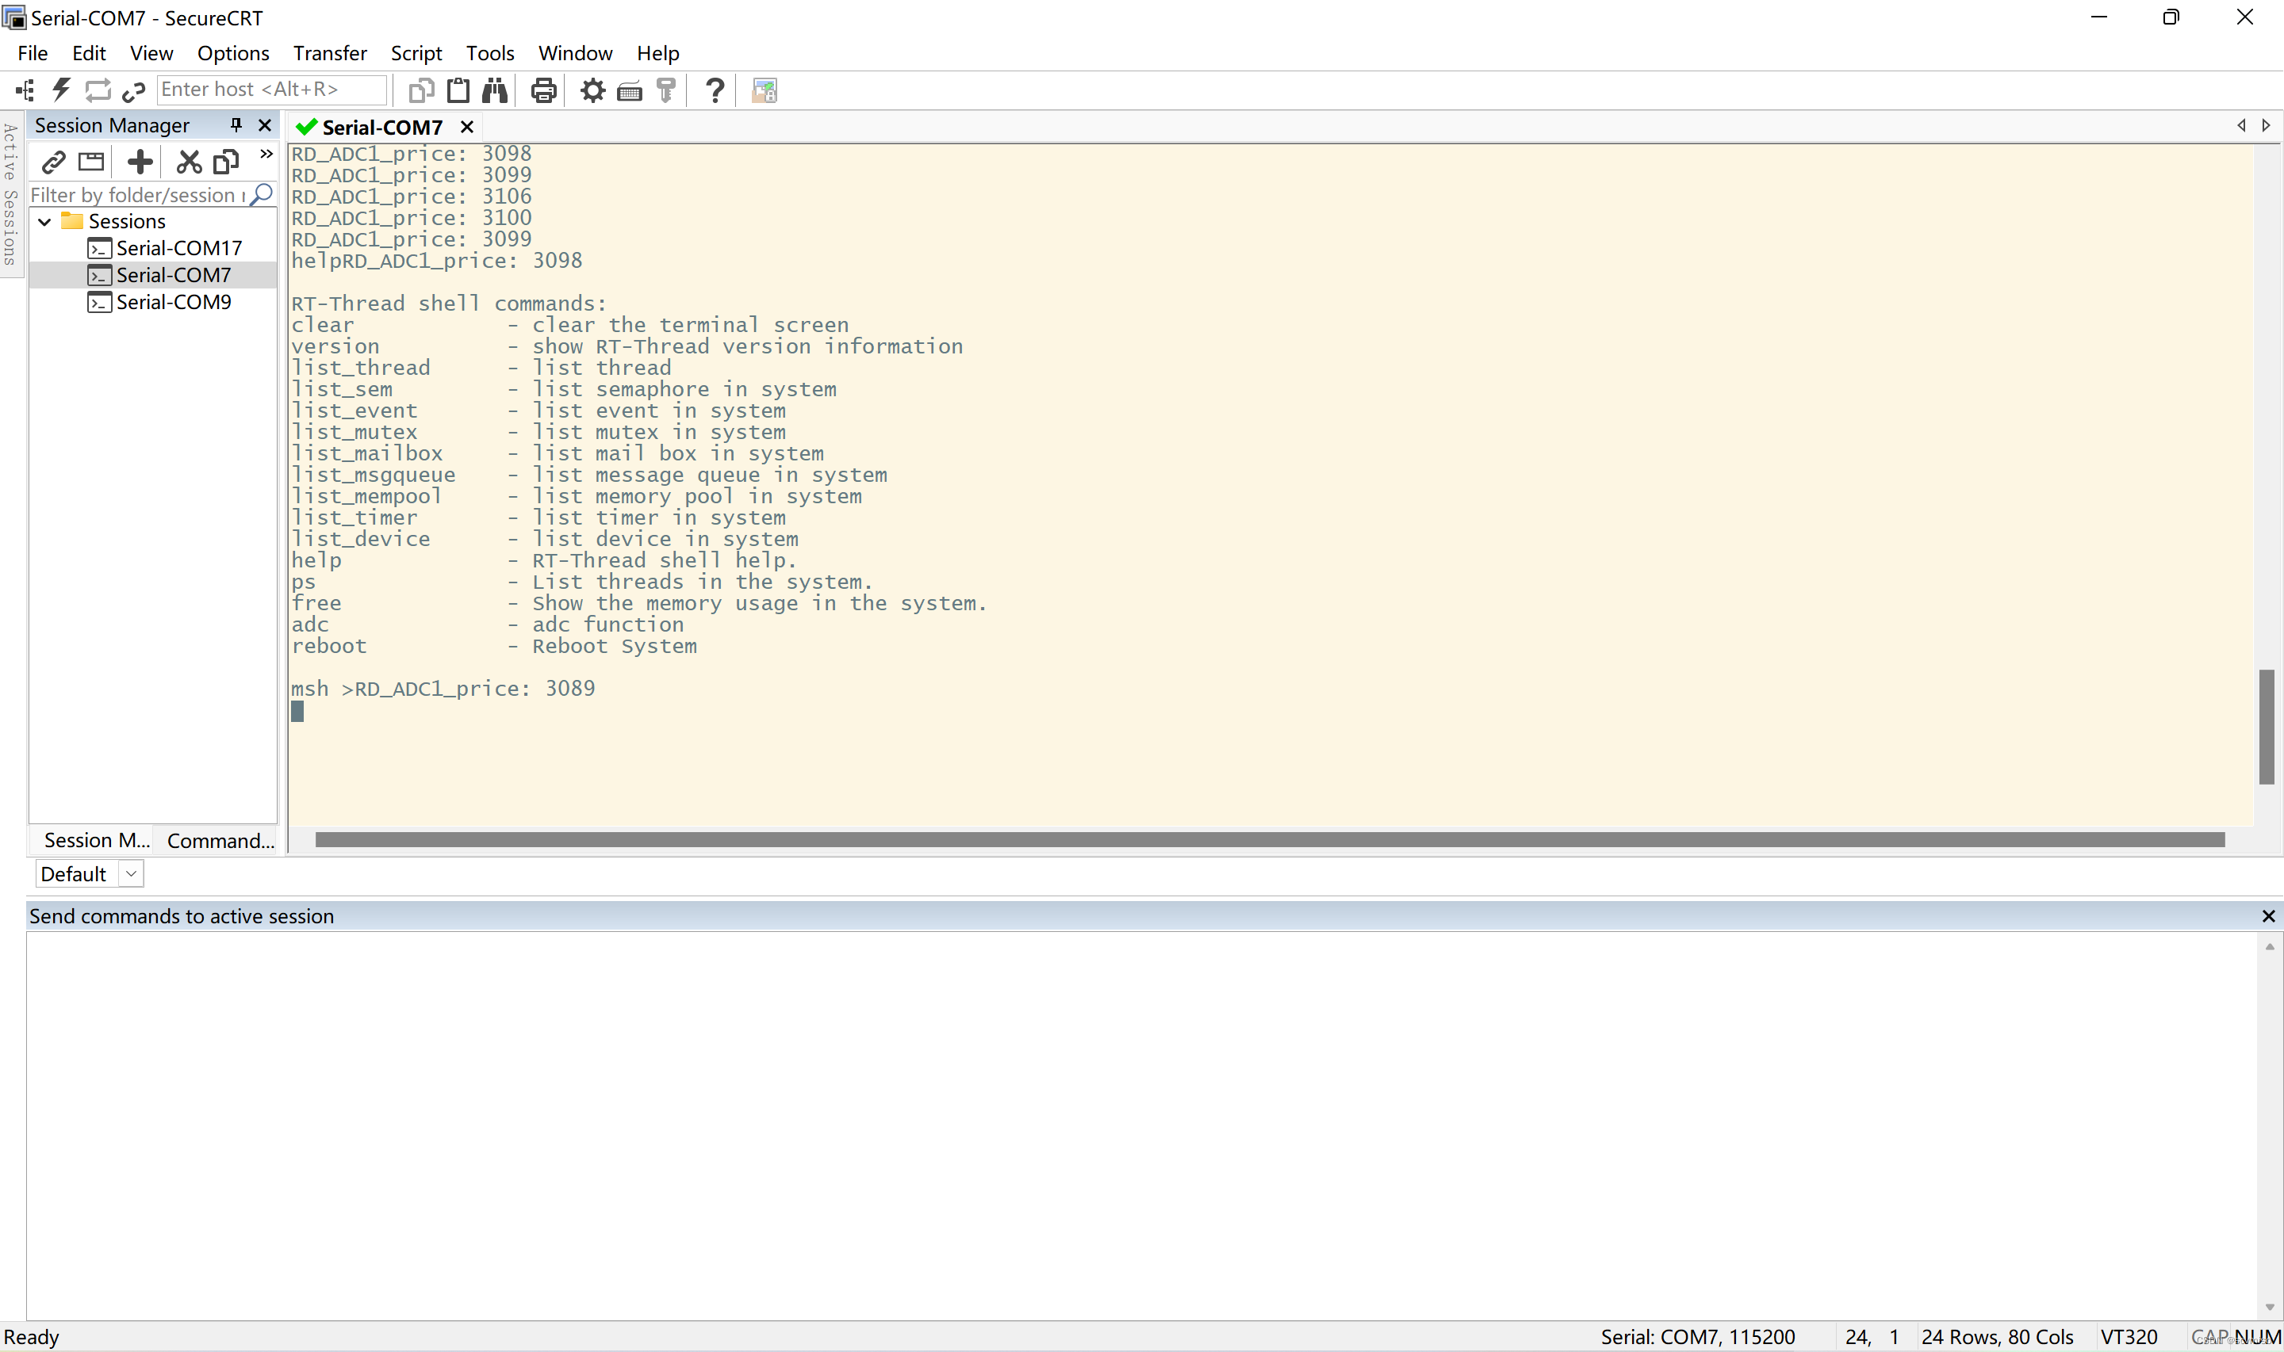The width and height of the screenshot is (2284, 1352).
Task: Click the Enter host input field
Action: (x=270, y=90)
